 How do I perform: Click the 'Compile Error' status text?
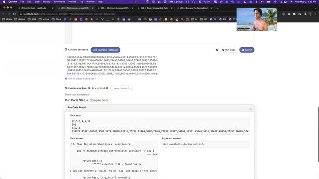point(99,100)
